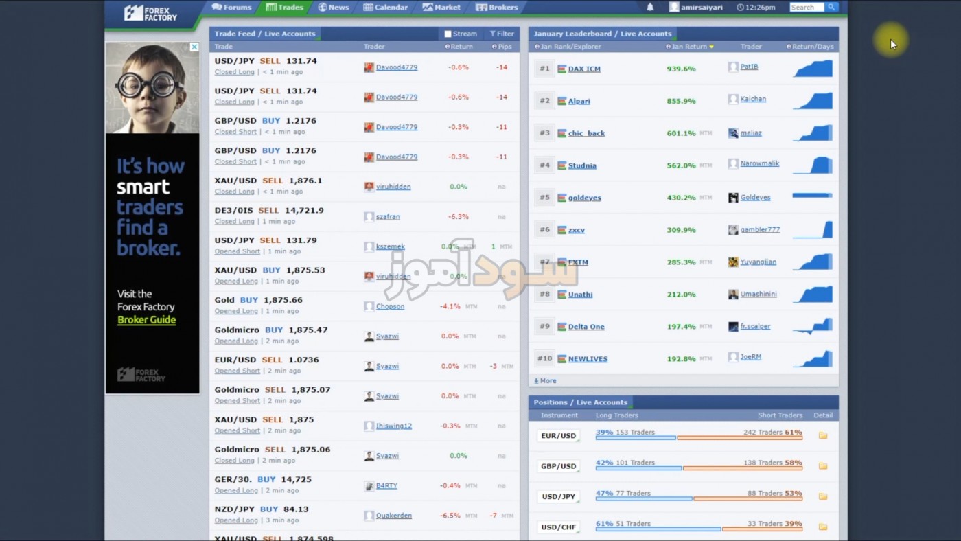Image resolution: width=961 pixels, height=541 pixels.
Task: Open the Market tab
Action: [442, 8]
